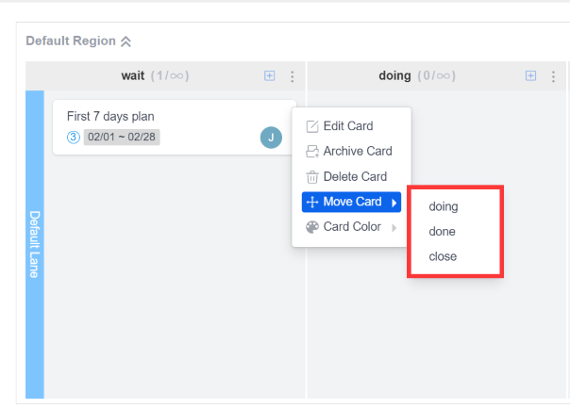
Task: Select Archive Card in context menu
Action: pyautogui.click(x=357, y=151)
